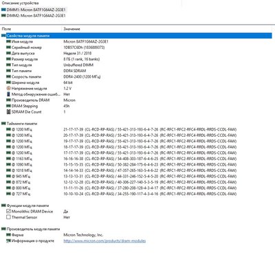275x255 pixels.
Task: Click the icon of the 800 МГц timing row
Action: pyautogui.click(x=8, y=188)
